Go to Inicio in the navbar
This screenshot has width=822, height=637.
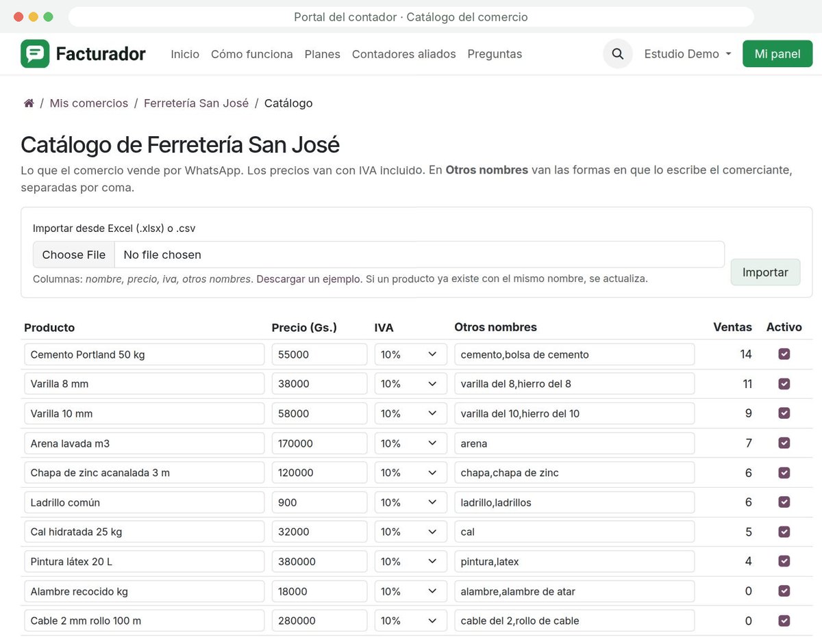pyautogui.click(x=185, y=54)
